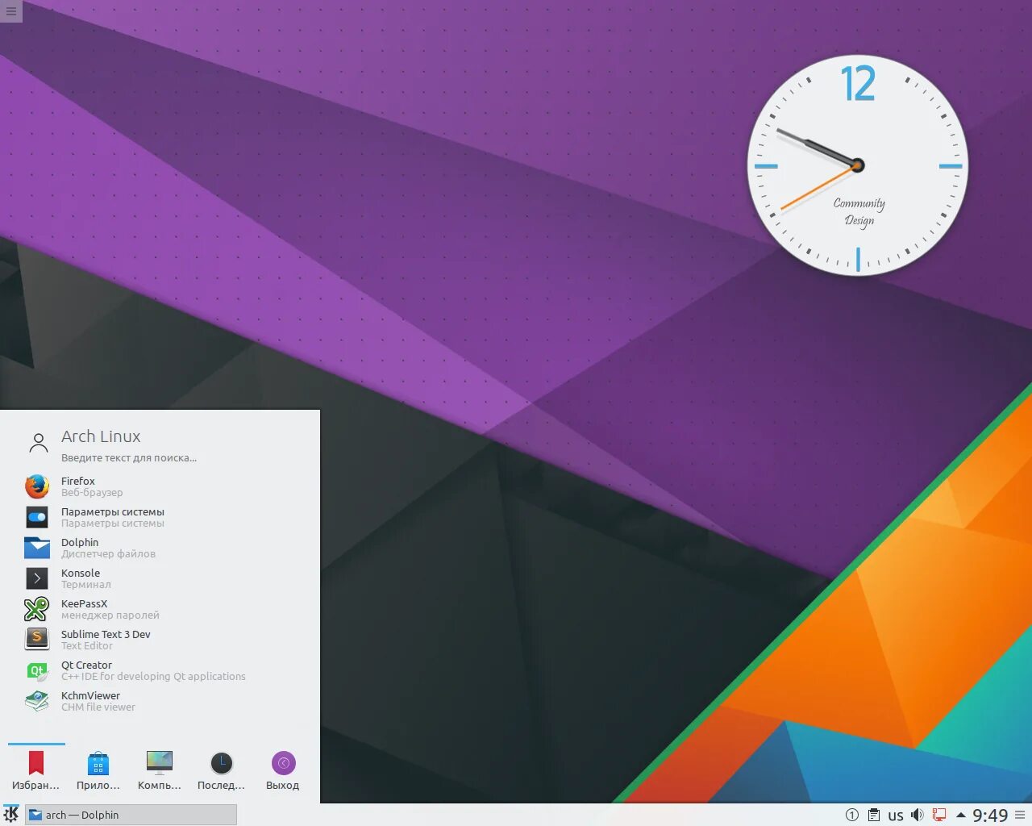
Task: Open the red network status tray icon
Action: [x=939, y=815]
